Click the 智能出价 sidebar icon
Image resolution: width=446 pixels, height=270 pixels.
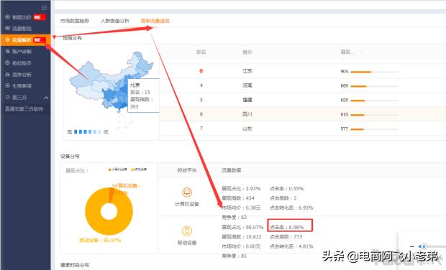[x=8, y=17]
